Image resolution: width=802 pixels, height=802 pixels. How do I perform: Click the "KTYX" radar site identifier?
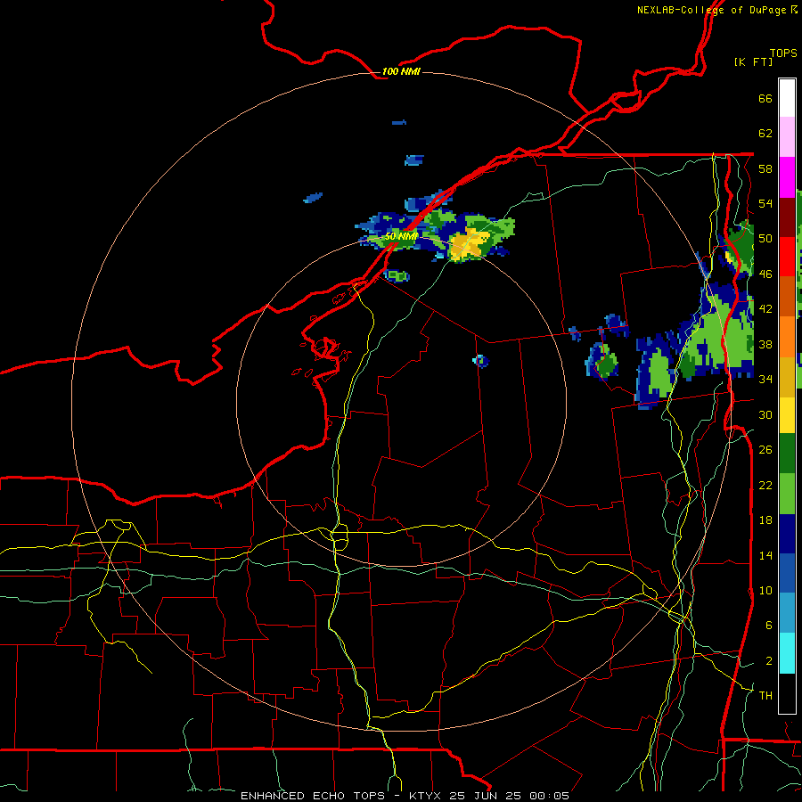426,796
